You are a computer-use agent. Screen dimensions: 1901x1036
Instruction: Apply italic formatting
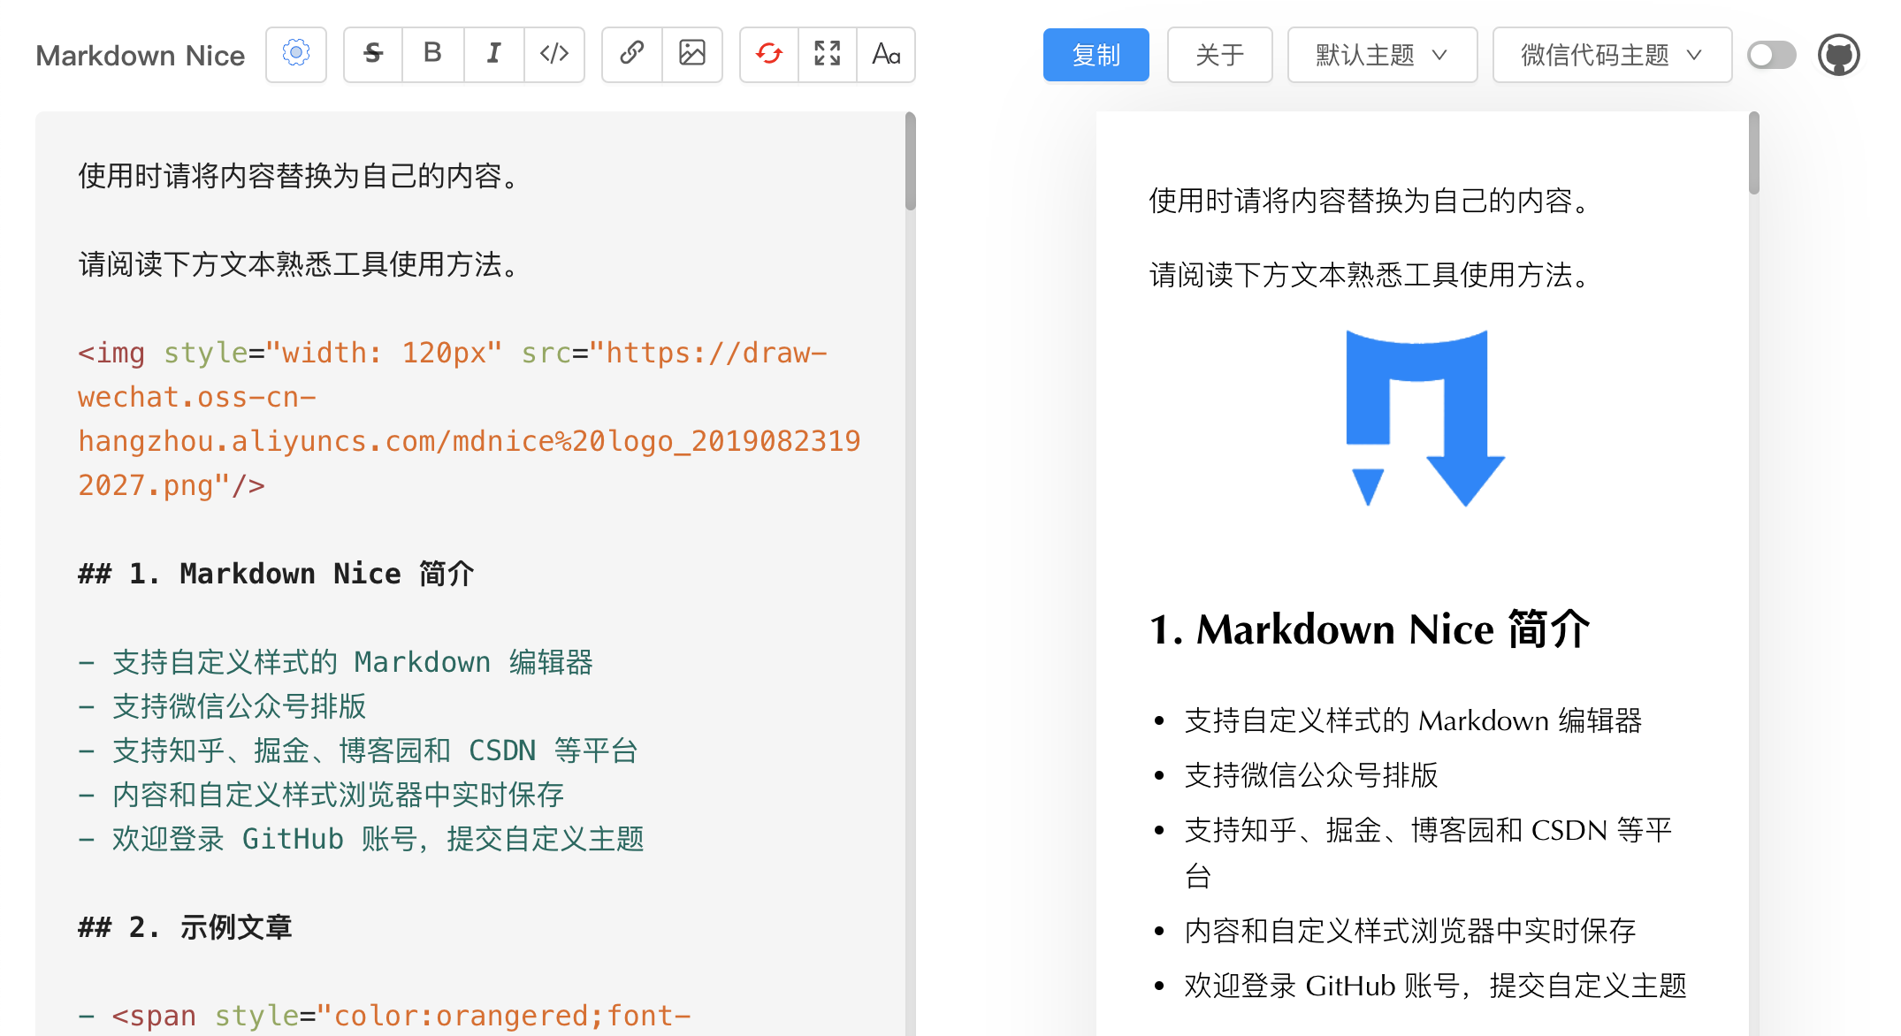[493, 54]
